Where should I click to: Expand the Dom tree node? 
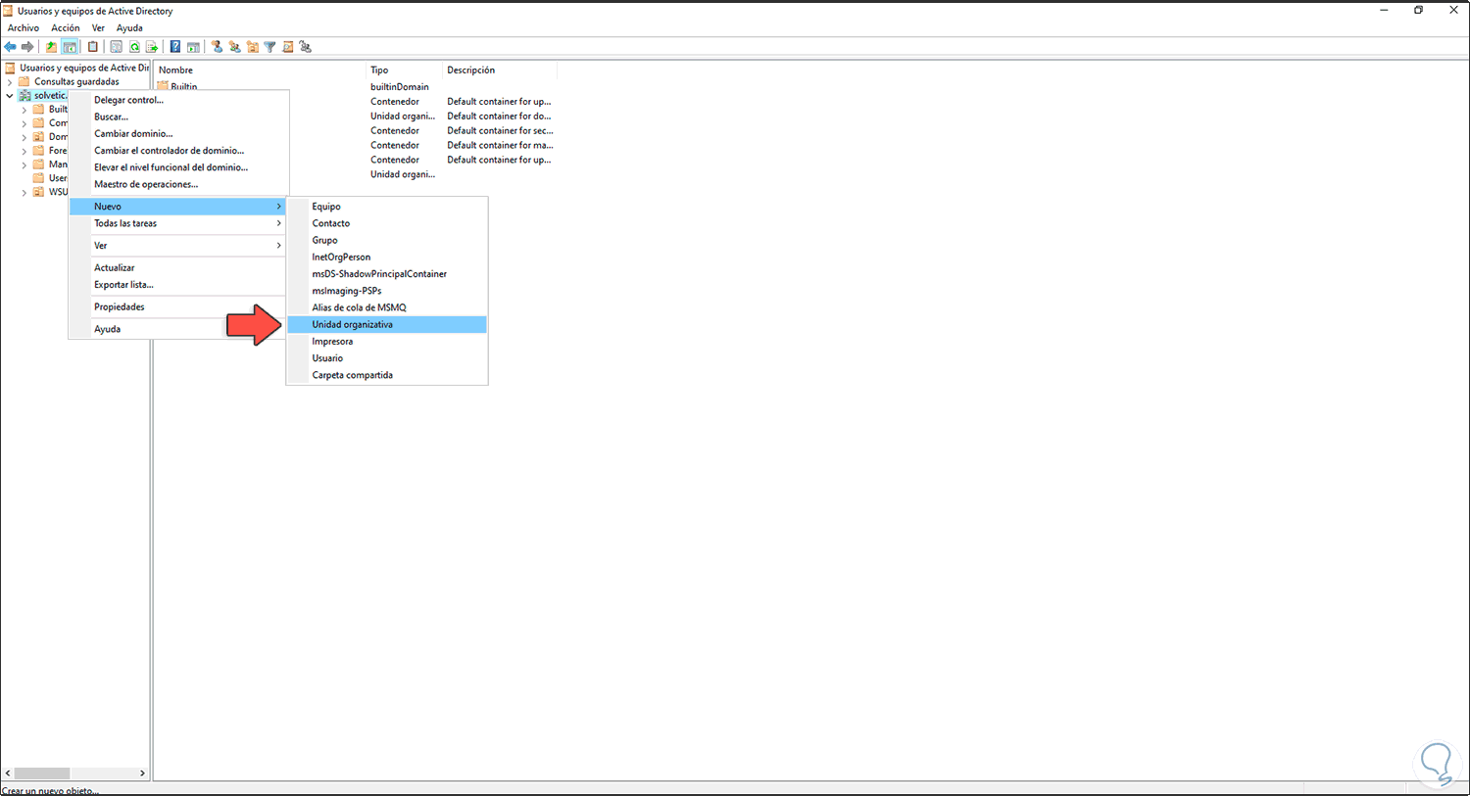[x=24, y=137]
